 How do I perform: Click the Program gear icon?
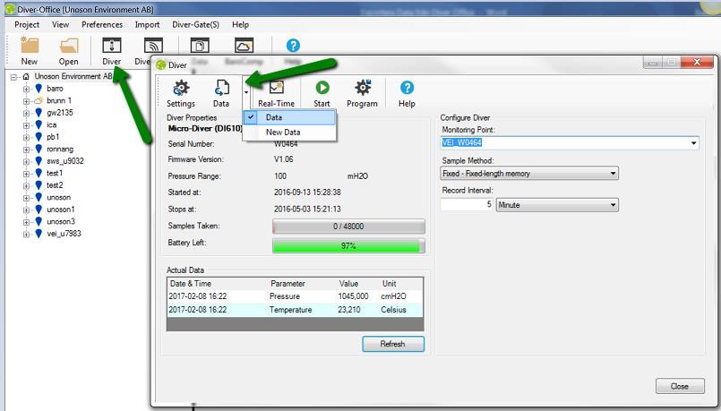[x=363, y=88]
